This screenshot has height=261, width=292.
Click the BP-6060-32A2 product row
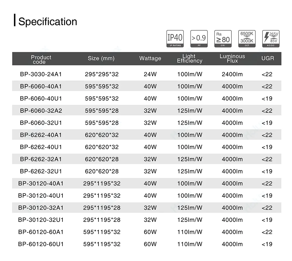pos(41,111)
